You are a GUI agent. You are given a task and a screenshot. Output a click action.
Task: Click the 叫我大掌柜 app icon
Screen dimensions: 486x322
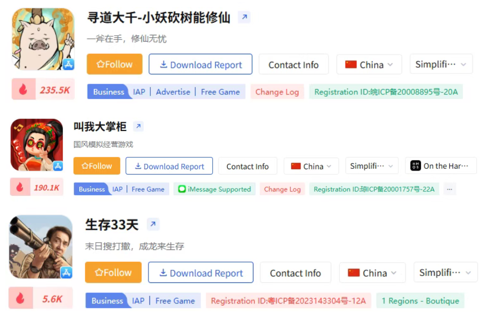(37, 145)
